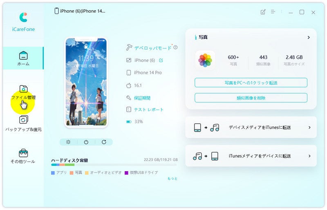The image size is (327, 210).
Task: Expand the 写真 photos card chevron
Action: click(309, 38)
